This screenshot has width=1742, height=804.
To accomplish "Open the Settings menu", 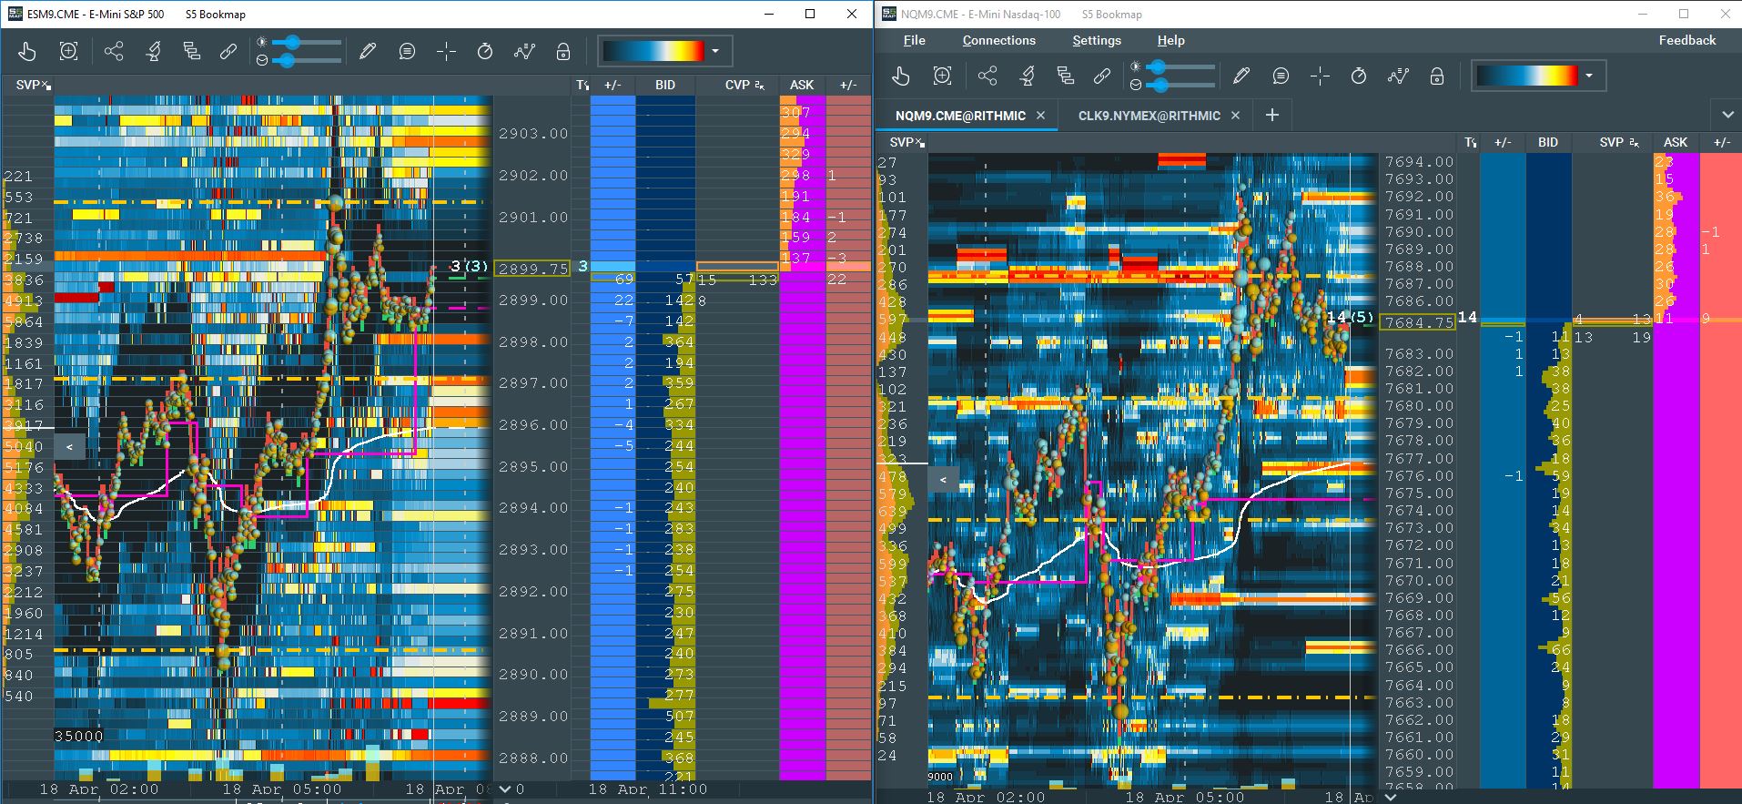I will pos(1097,40).
